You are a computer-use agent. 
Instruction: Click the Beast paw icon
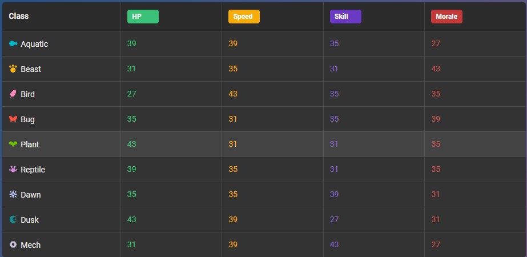[x=13, y=69]
